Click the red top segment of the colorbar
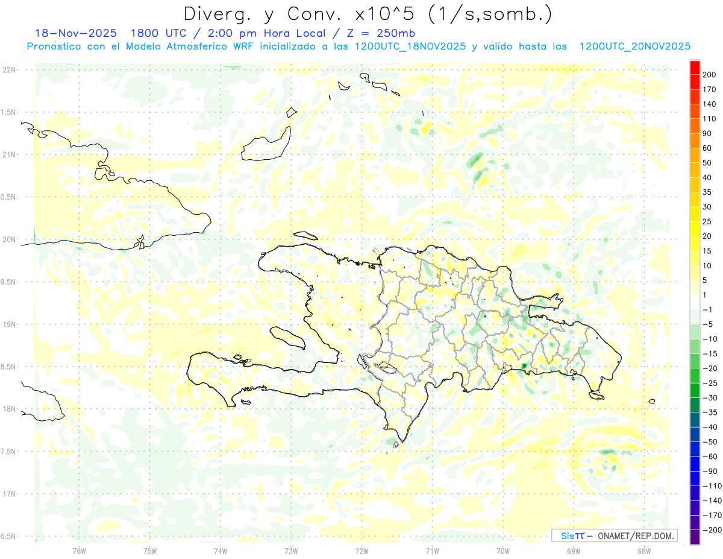723x559 pixels. [x=695, y=67]
